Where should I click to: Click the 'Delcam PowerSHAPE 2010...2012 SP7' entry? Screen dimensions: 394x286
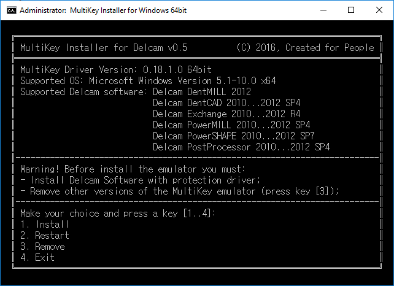tap(234, 136)
